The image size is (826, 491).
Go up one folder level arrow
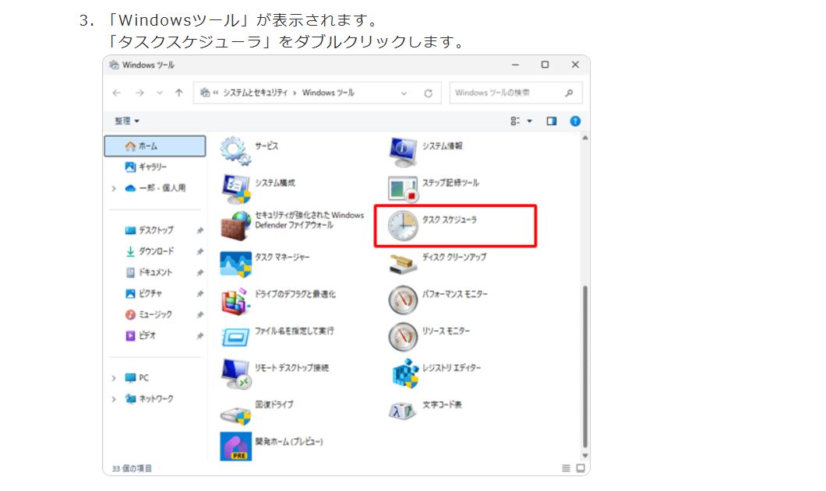tap(179, 93)
